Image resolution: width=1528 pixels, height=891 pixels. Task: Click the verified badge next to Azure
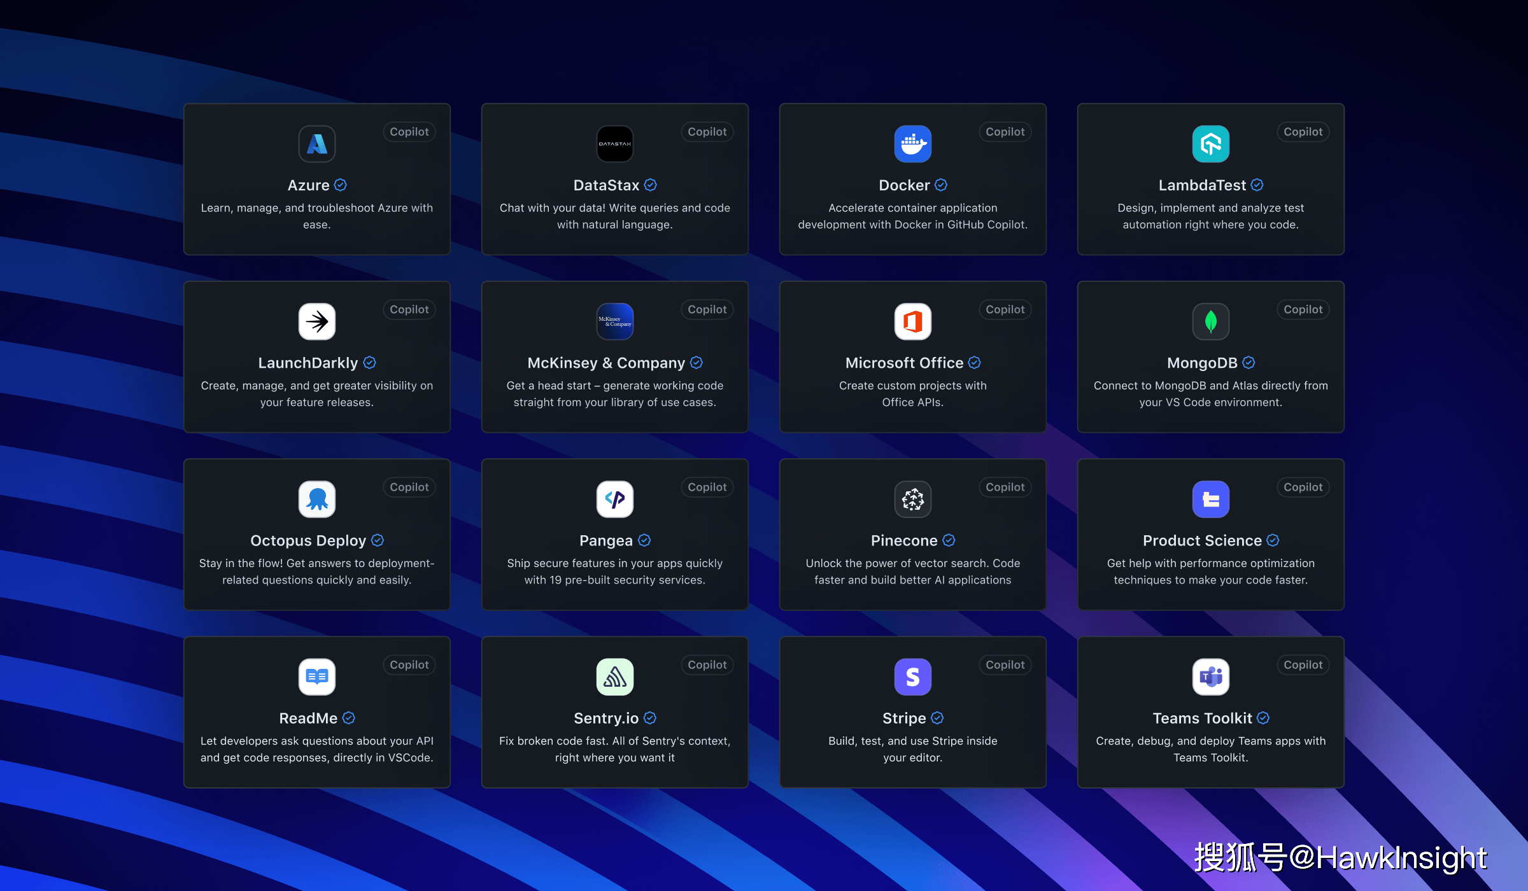coord(341,185)
